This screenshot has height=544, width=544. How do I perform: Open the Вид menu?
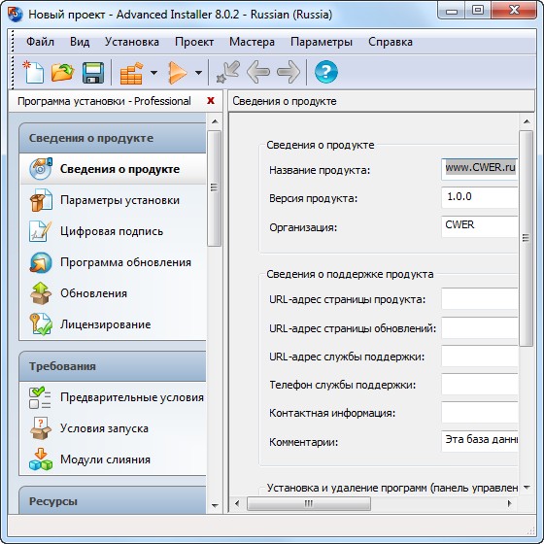click(80, 42)
